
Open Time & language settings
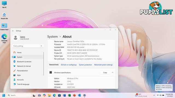pos(28,84)
